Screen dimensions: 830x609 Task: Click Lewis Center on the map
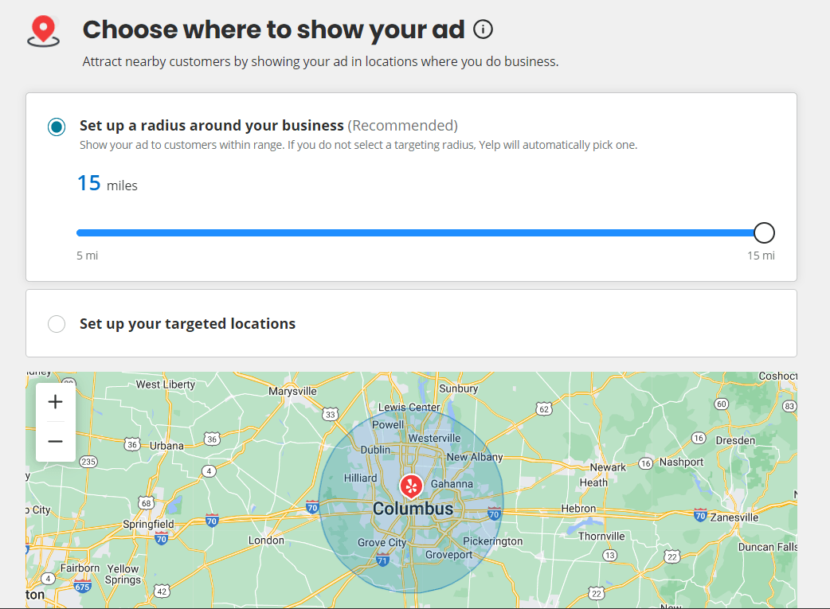pyautogui.click(x=409, y=407)
